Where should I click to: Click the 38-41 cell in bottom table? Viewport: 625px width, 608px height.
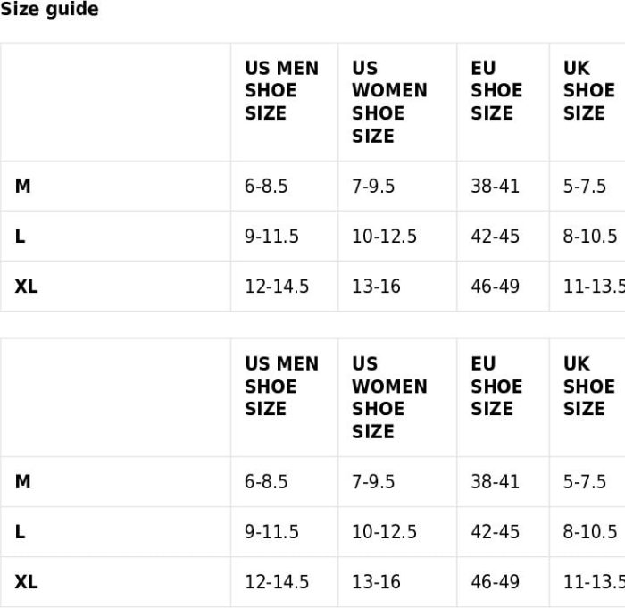(x=495, y=482)
